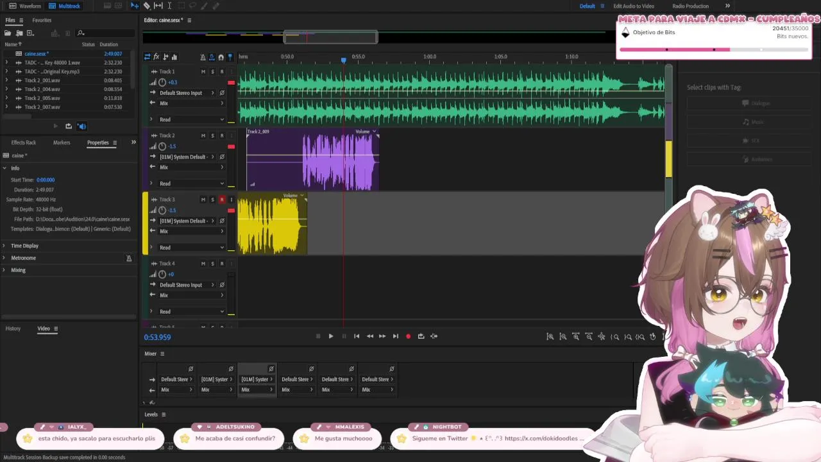Click Zoom In (Amplitude) icon
Screen dimensions: 821x462
[550, 336]
